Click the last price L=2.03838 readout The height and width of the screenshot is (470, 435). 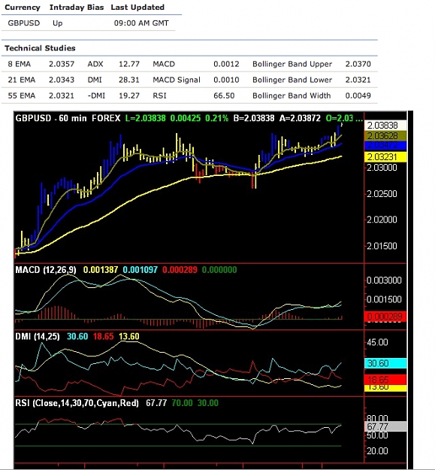pos(145,118)
